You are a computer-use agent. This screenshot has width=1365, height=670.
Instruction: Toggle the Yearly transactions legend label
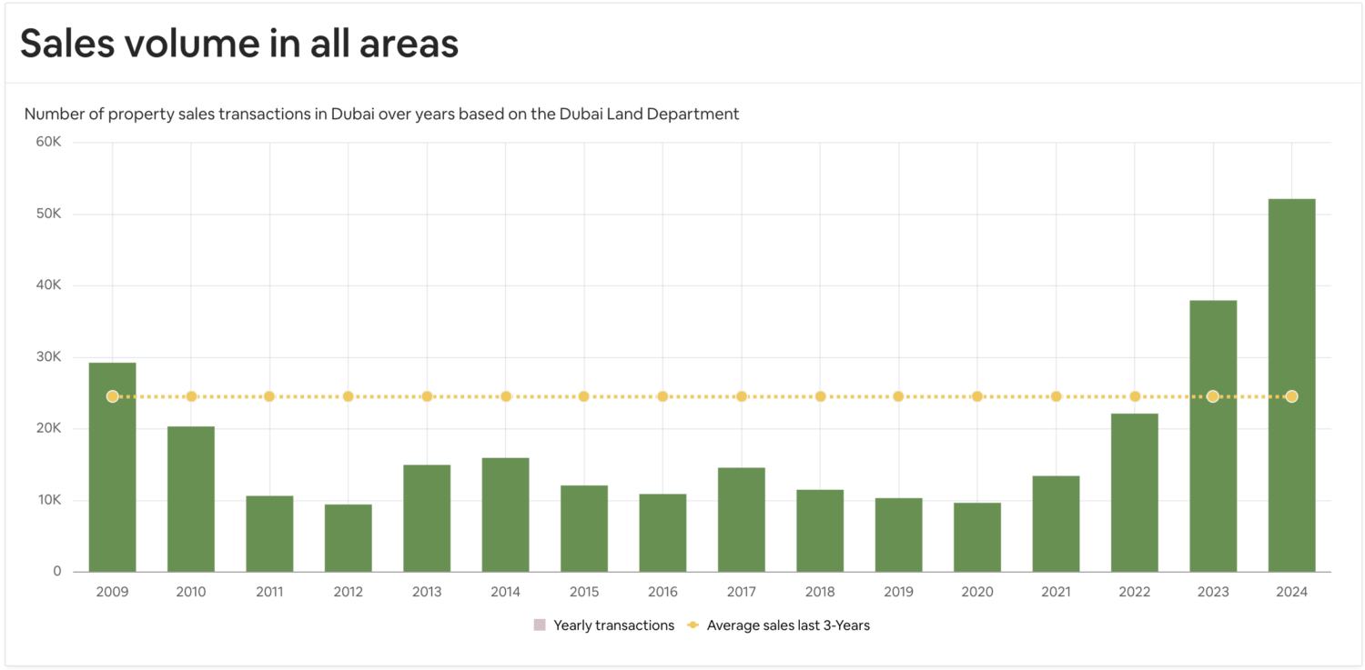[x=613, y=625]
